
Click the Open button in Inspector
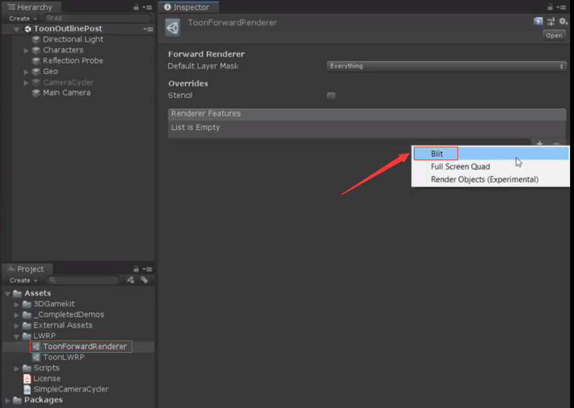(554, 36)
